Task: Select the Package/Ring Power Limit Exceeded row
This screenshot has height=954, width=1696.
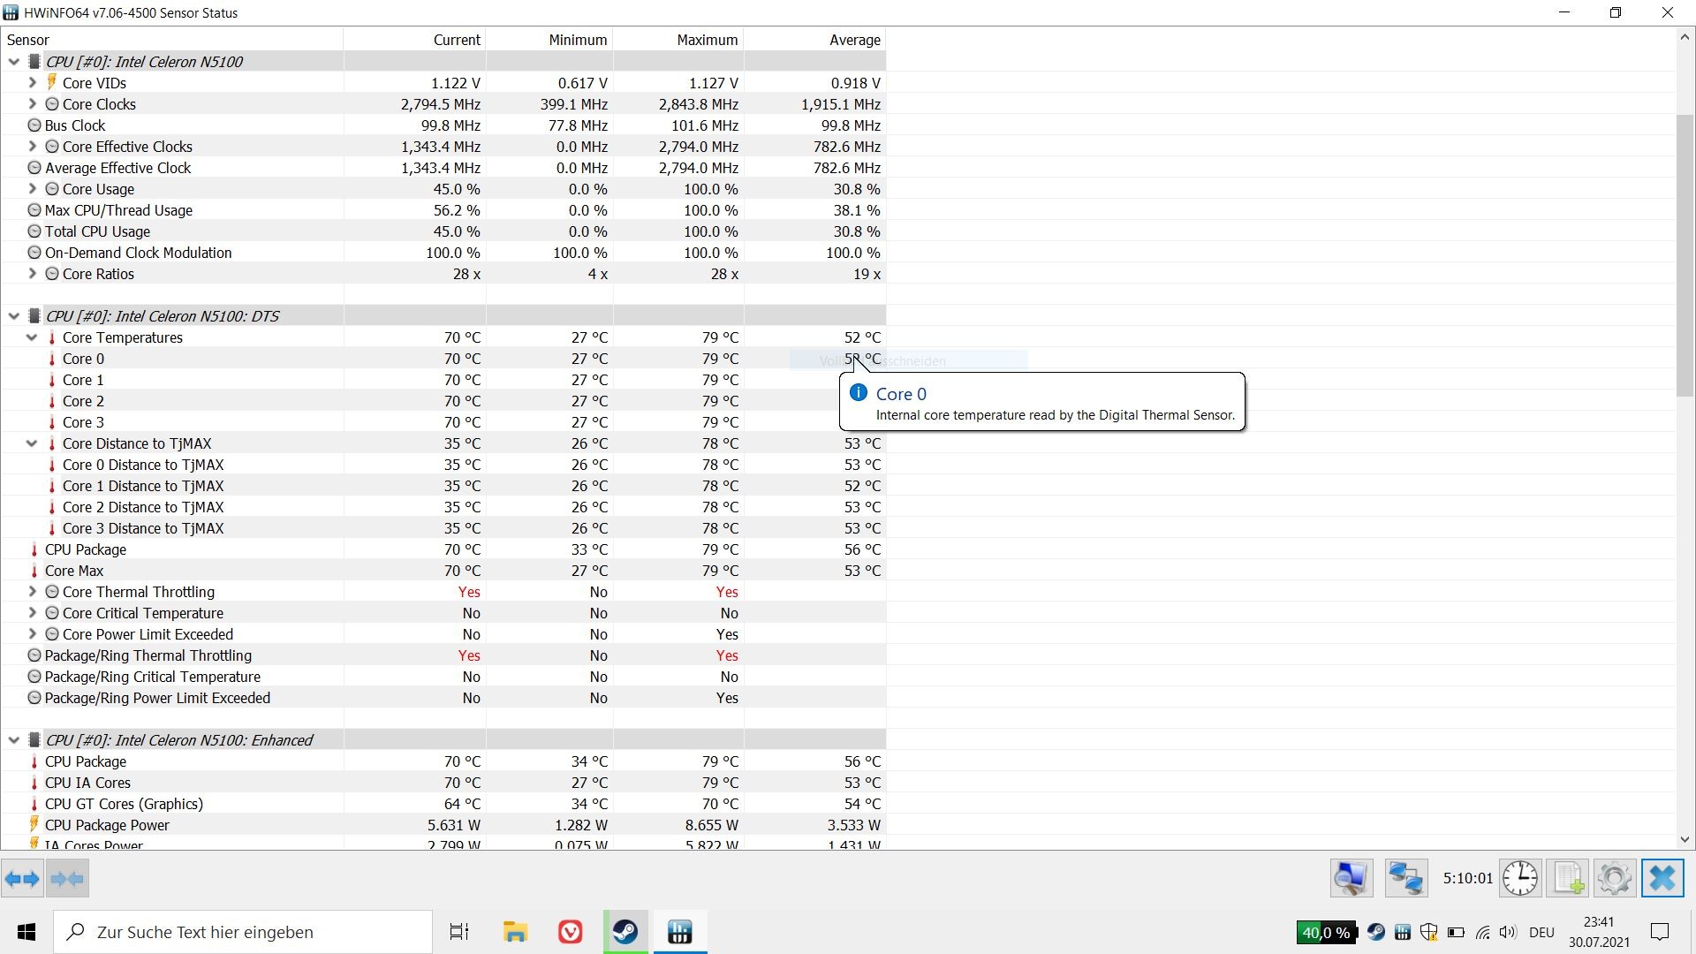Action: (443, 698)
